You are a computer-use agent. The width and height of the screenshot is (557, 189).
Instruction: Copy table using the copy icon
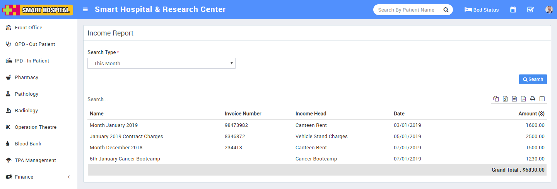496,99
